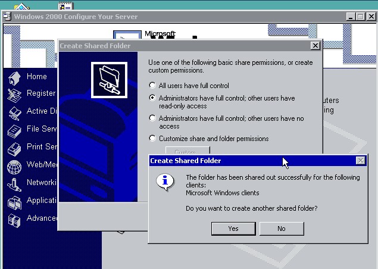378x269 pixels.
Task: Click the Advanced icon in sidebar
Action: [14, 220]
